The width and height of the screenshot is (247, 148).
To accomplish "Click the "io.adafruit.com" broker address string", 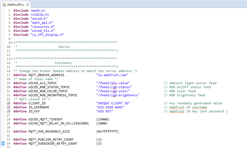I will pos(112,75).
